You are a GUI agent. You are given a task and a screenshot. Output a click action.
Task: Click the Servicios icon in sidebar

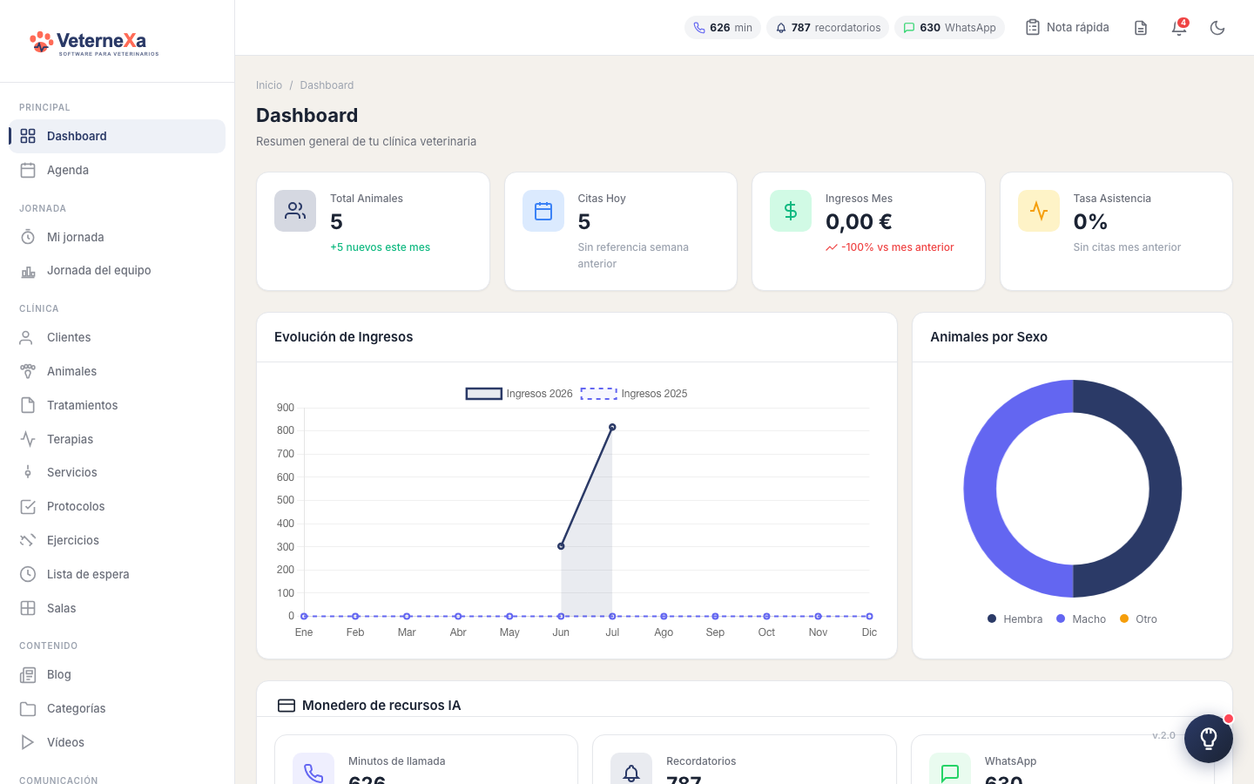28,472
